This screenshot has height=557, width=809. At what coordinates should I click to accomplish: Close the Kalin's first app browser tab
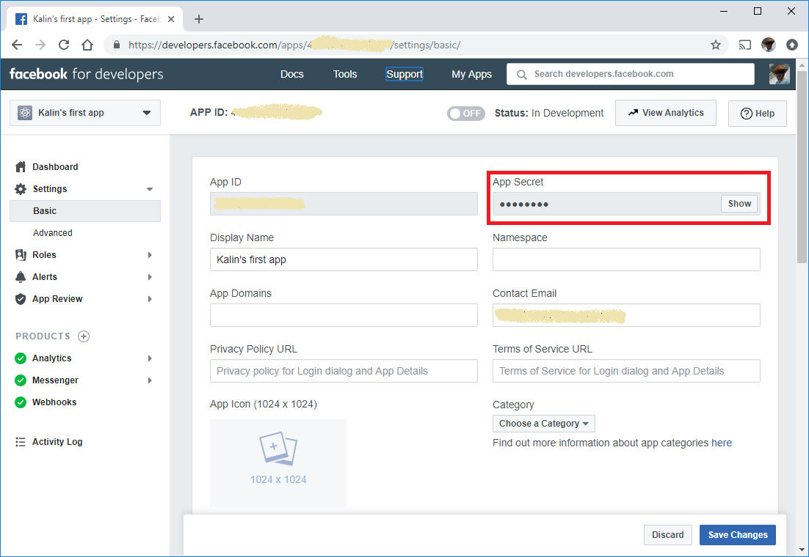[x=171, y=19]
